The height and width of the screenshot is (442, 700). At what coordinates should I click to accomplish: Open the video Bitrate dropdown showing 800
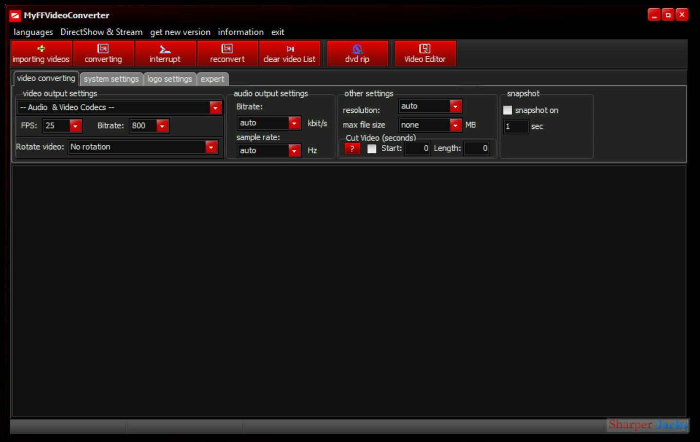(x=162, y=126)
